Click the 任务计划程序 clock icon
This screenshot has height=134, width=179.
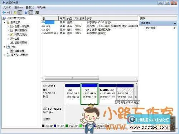12,26
